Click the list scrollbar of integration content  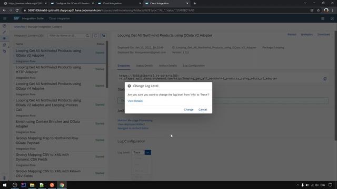click(107, 64)
